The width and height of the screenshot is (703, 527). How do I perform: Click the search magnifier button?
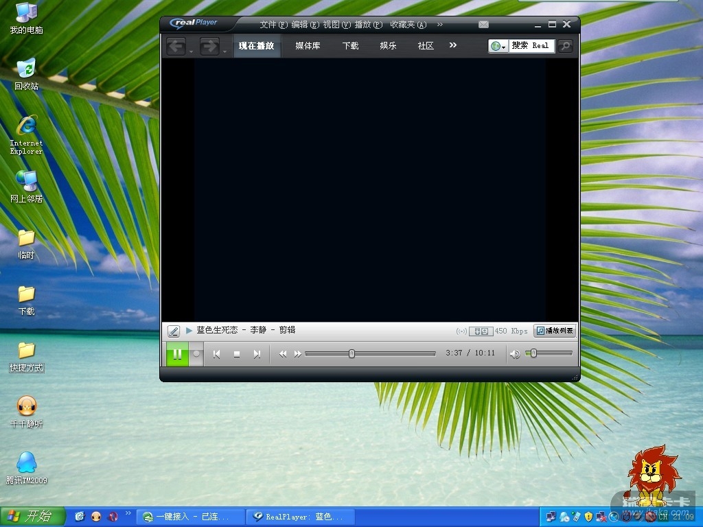click(565, 46)
